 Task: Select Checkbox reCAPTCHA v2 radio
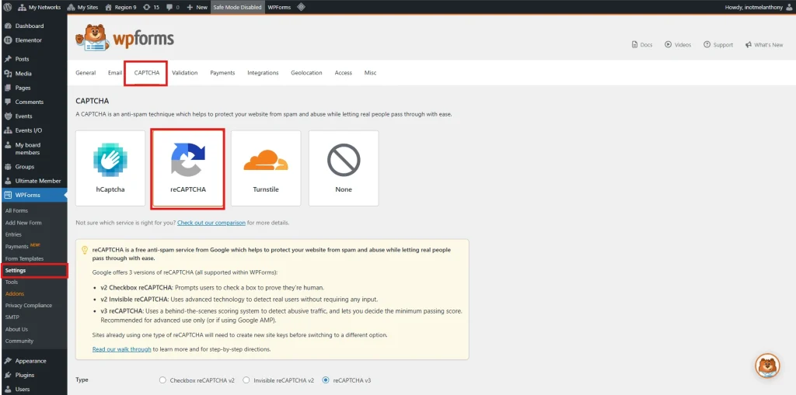(x=162, y=379)
